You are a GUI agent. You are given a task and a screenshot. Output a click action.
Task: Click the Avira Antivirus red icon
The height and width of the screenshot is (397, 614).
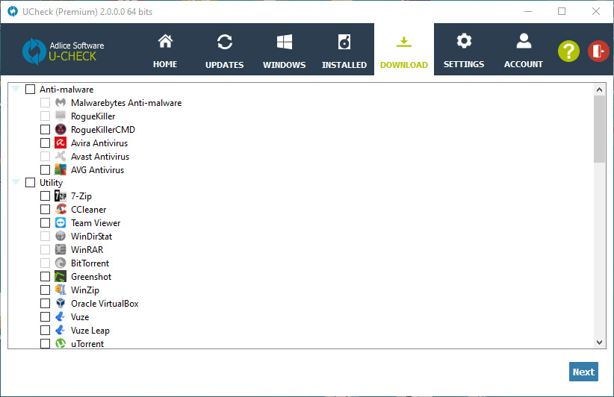pos(61,143)
